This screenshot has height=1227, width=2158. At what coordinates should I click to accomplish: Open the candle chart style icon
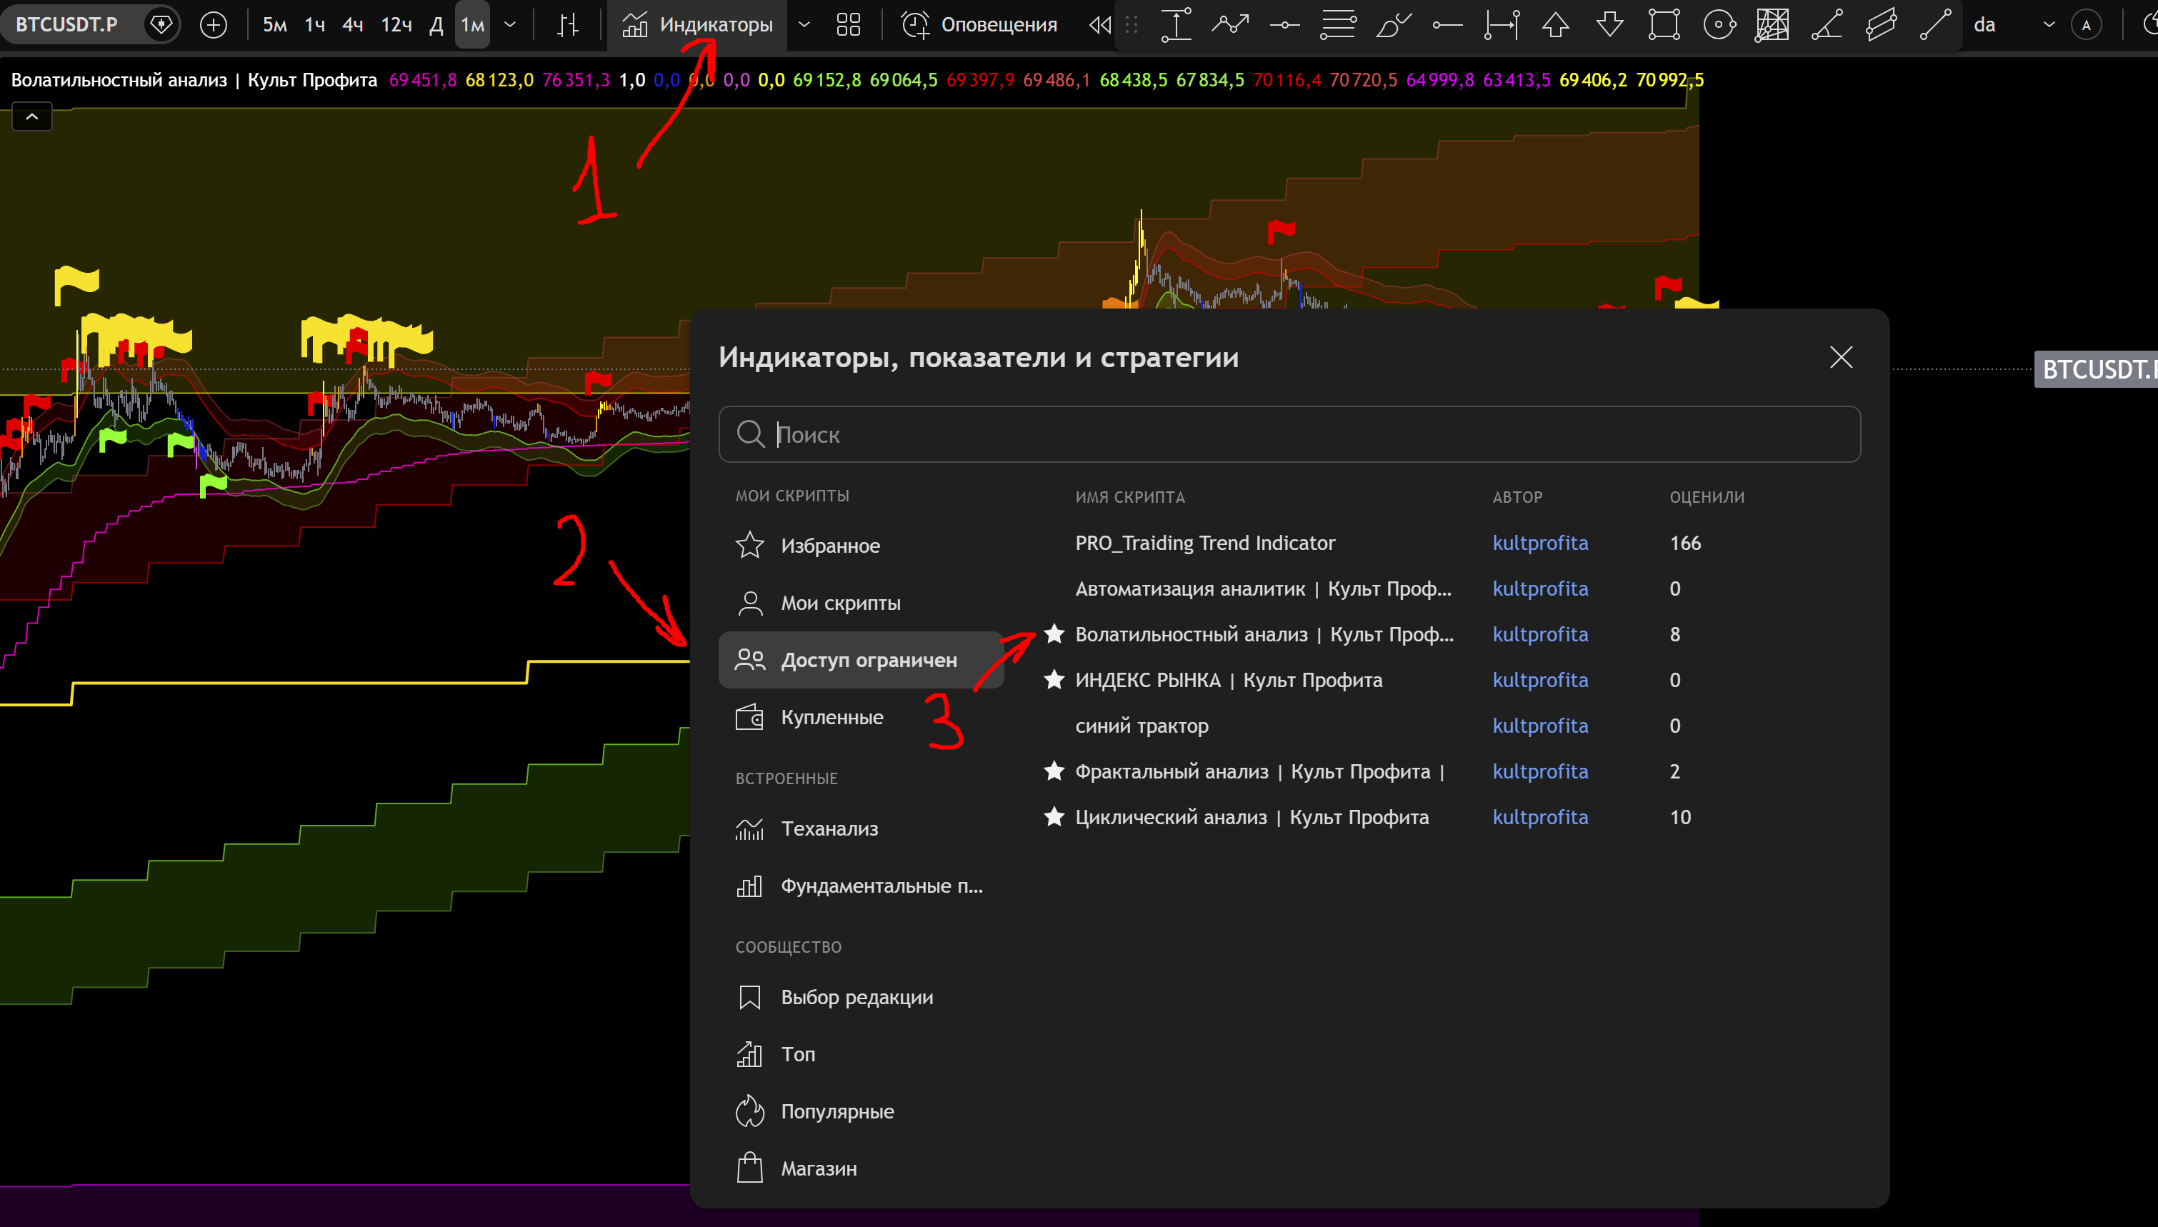click(569, 25)
